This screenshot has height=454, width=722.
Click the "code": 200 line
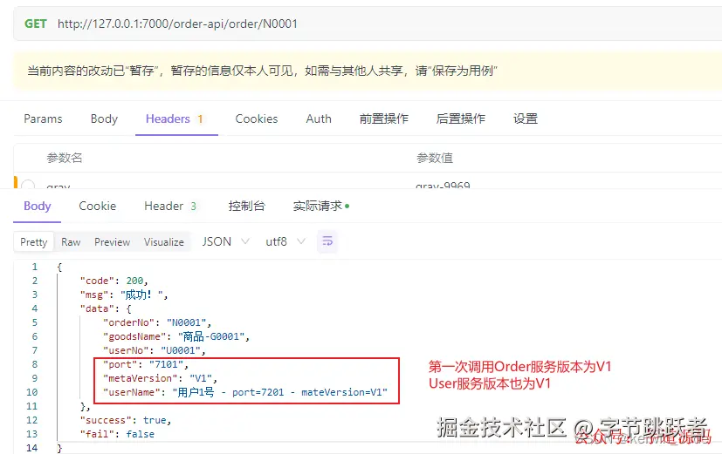click(x=113, y=281)
